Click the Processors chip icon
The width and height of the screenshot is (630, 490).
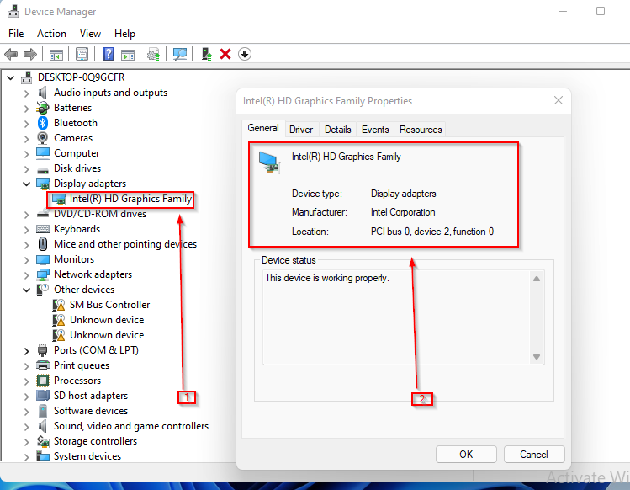click(43, 381)
